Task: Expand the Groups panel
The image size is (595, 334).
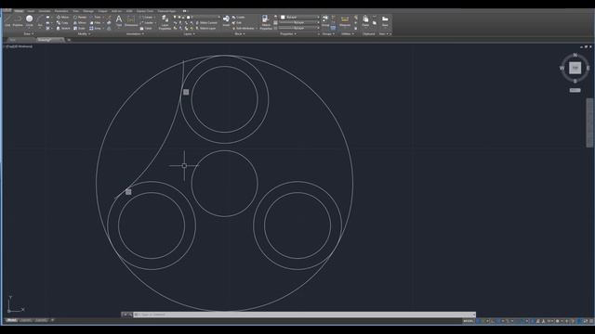Action: click(x=328, y=33)
